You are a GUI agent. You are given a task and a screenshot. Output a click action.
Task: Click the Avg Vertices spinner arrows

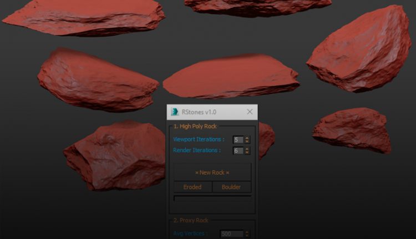tap(247, 234)
